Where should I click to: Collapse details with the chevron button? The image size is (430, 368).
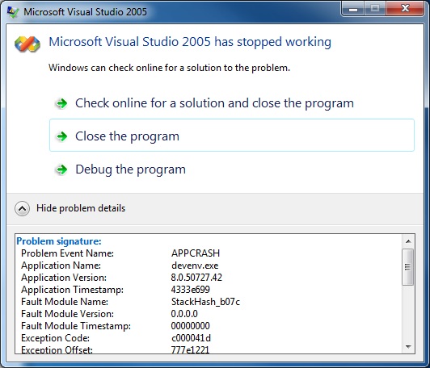click(22, 209)
